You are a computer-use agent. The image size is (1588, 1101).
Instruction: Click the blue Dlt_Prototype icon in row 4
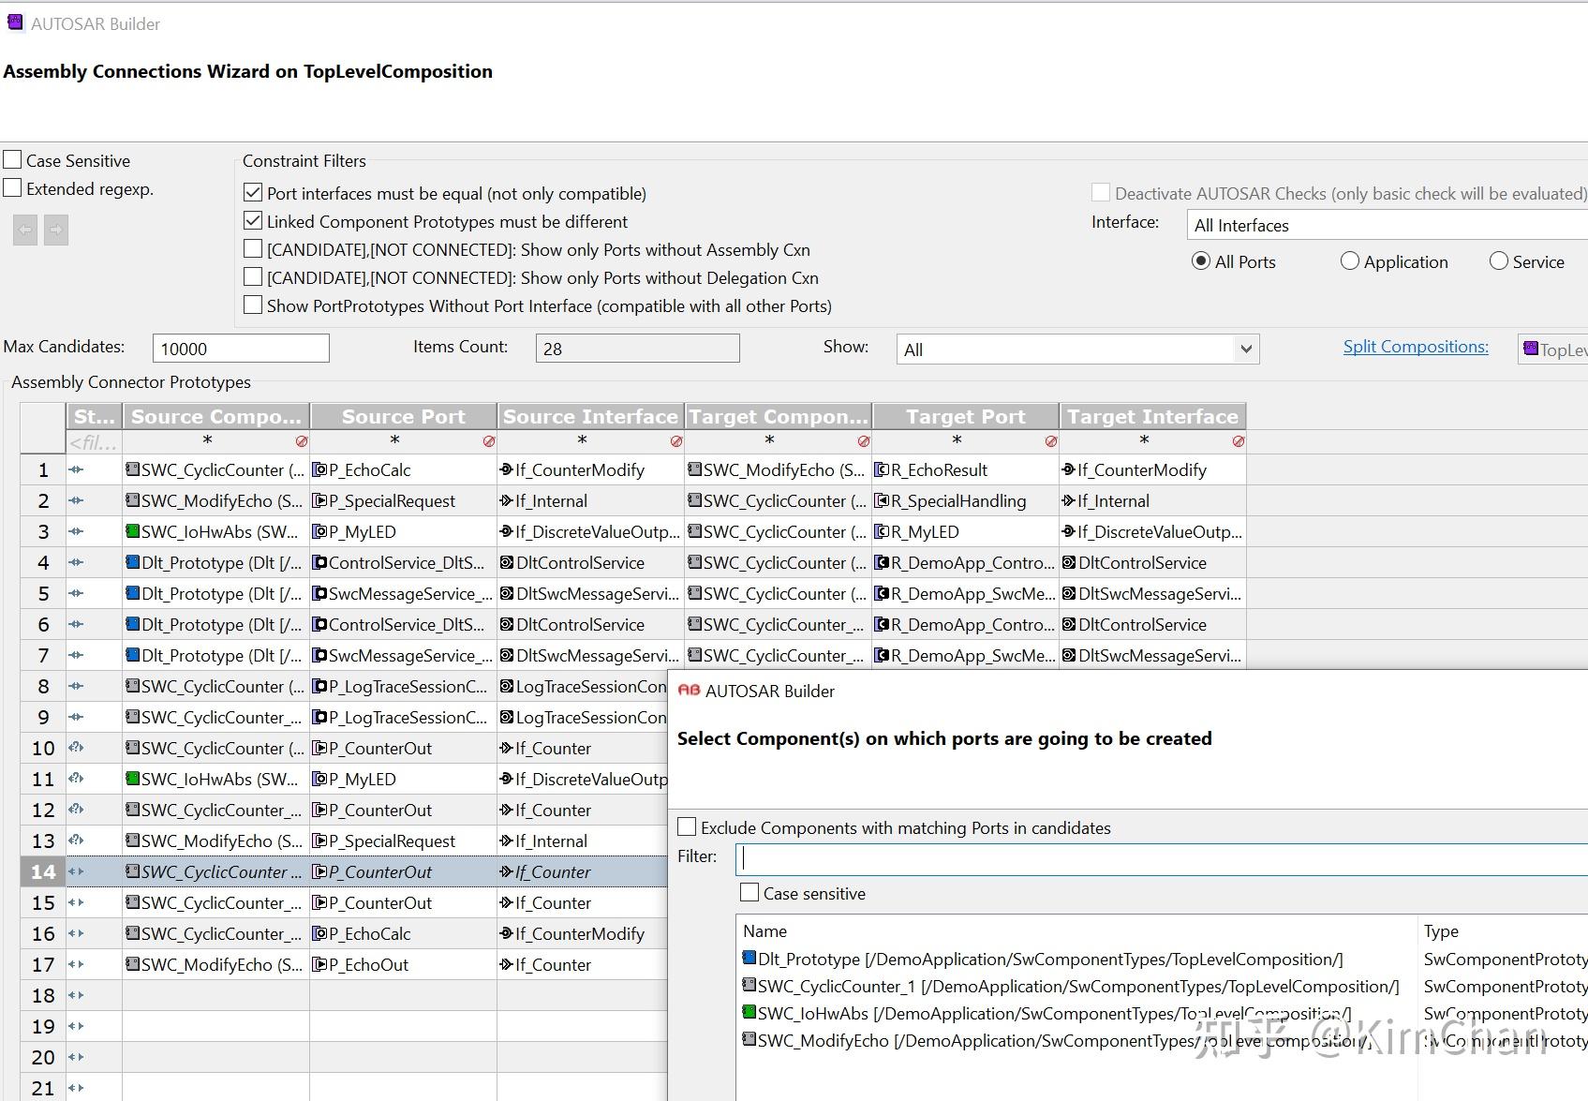click(133, 562)
